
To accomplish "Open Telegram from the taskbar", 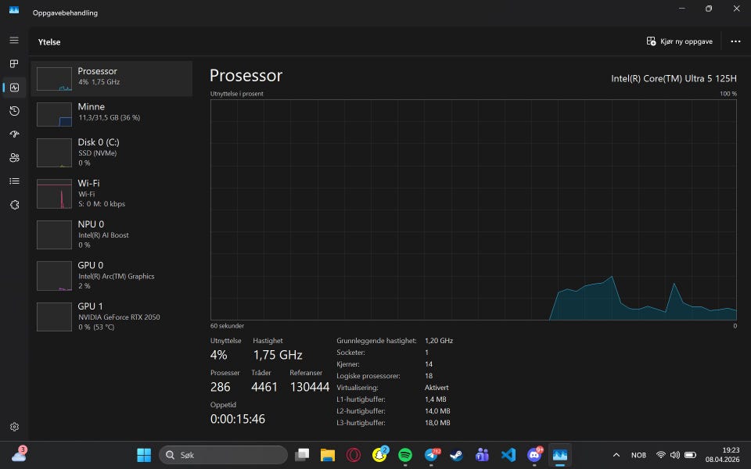I will 431,455.
